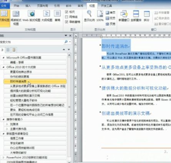Image resolution: width=171 pixels, height=163 pixels.
Task: Browse search results tab in navigation pane
Action: 14,50
